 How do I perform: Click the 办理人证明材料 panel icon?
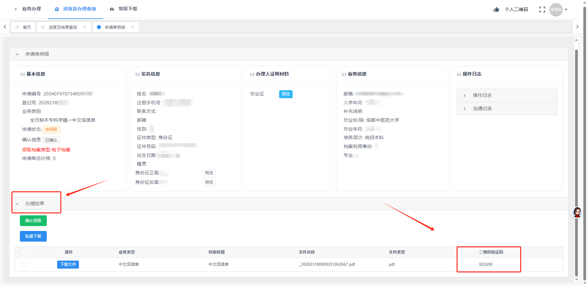(252, 74)
